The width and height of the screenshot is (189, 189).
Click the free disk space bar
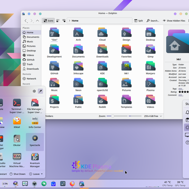click(135, 116)
